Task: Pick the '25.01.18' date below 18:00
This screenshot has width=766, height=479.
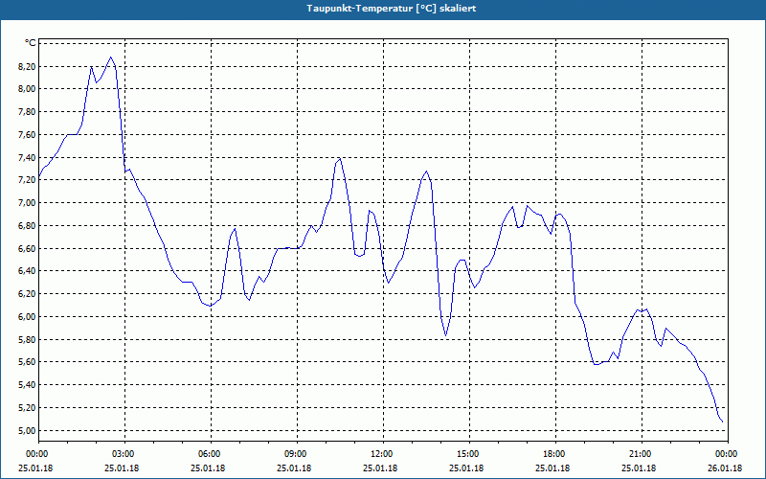Action: tap(552, 468)
